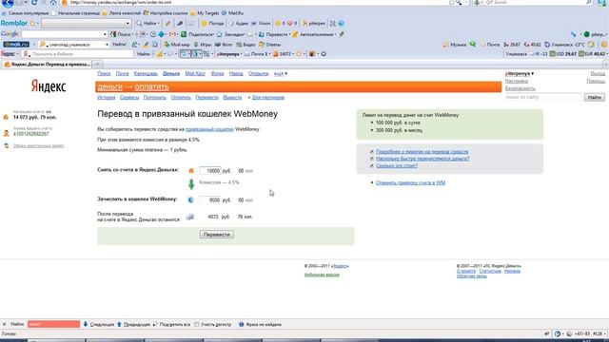Open Игры in Mail.ru toolbar
The image size is (609, 342).
[x=203, y=45]
